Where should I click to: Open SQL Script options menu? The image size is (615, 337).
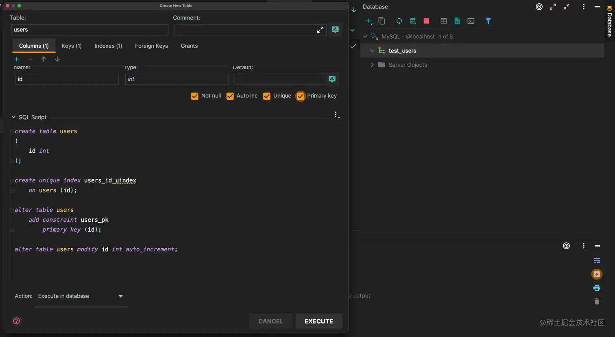click(x=336, y=115)
